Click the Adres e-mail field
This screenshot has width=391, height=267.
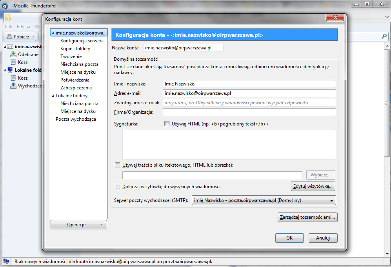pyautogui.click(x=249, y=93)
